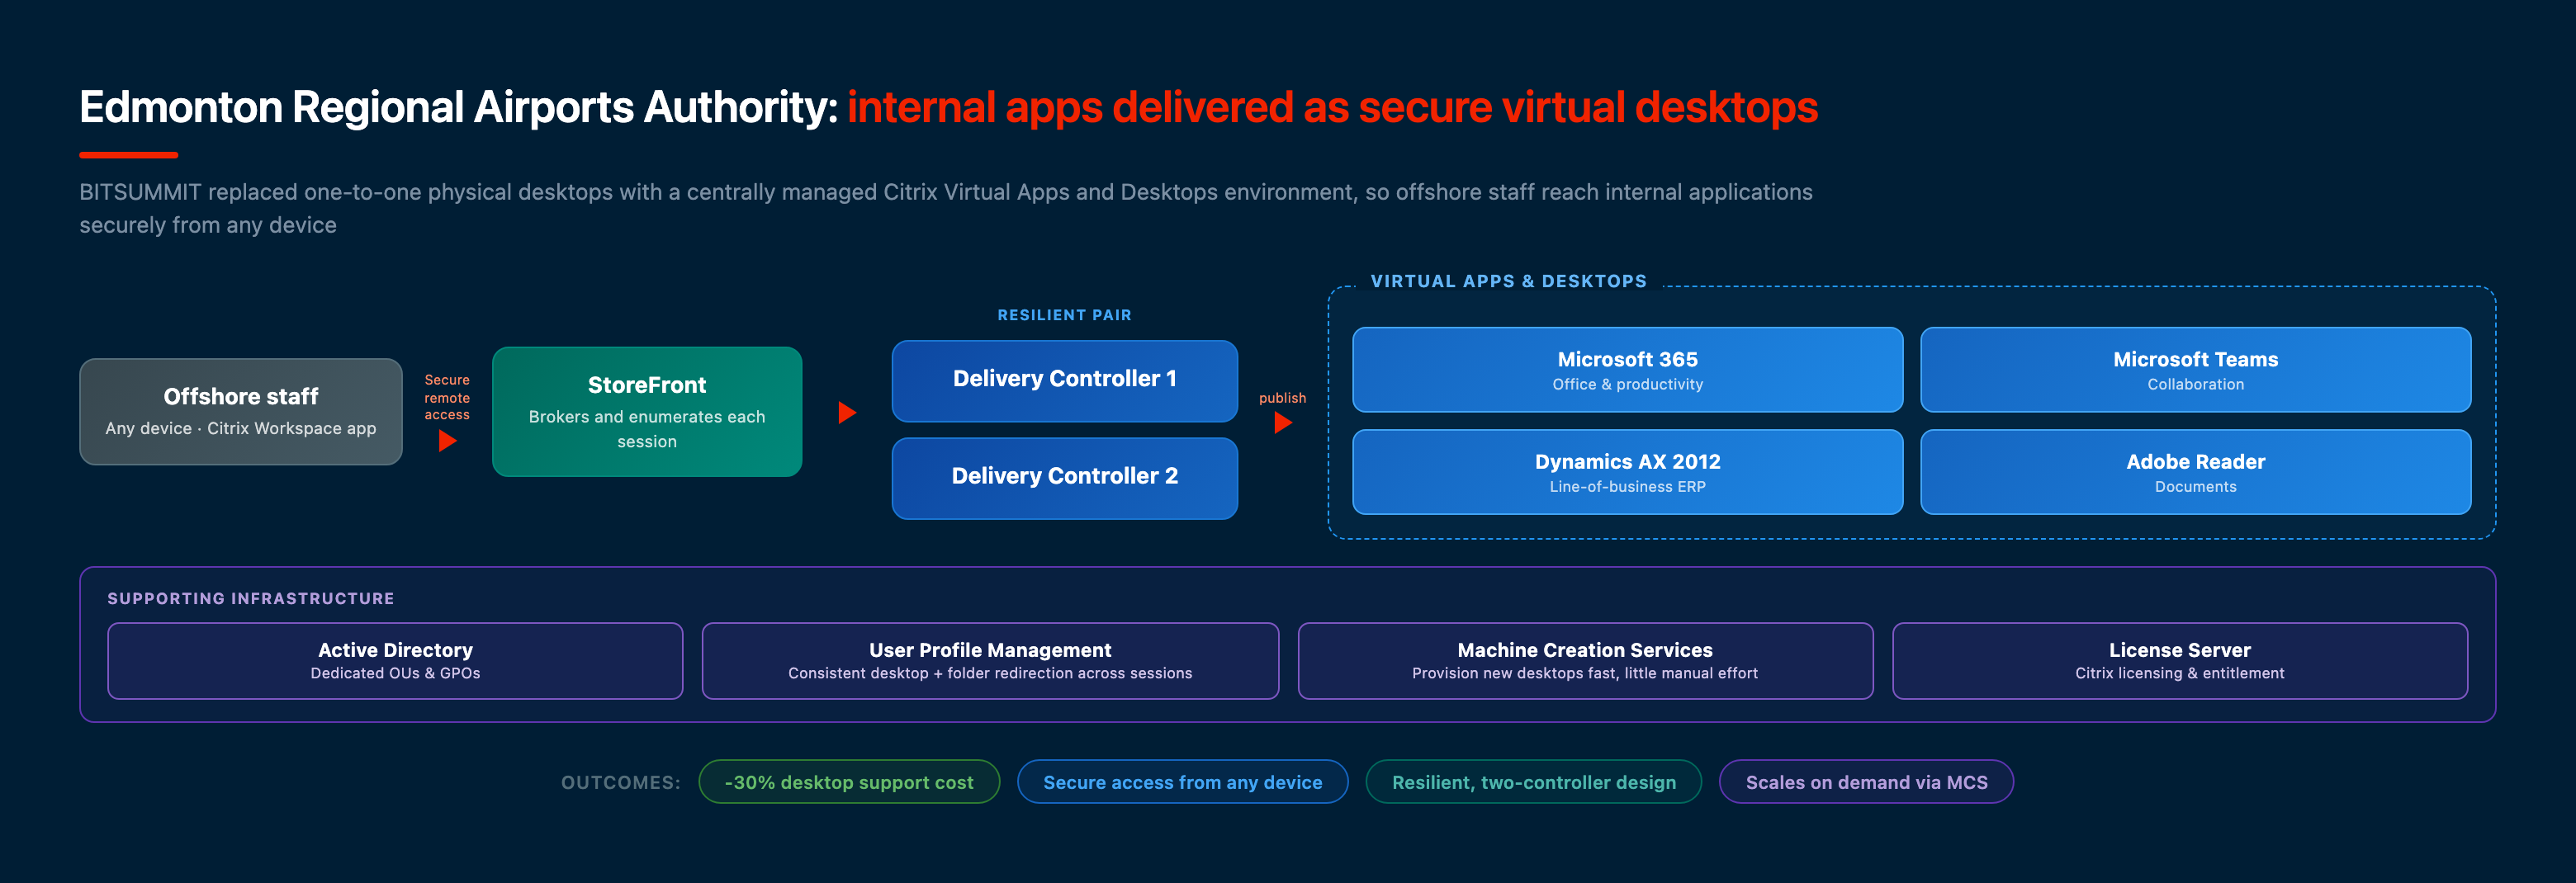
Task: Click the RESILIENT PAIR label
Action: click(1064, 315)
